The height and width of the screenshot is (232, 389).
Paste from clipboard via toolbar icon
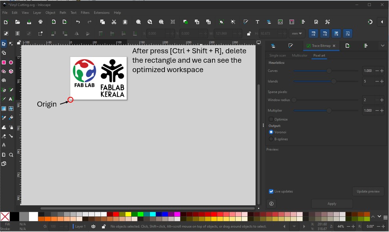[125, 22]
